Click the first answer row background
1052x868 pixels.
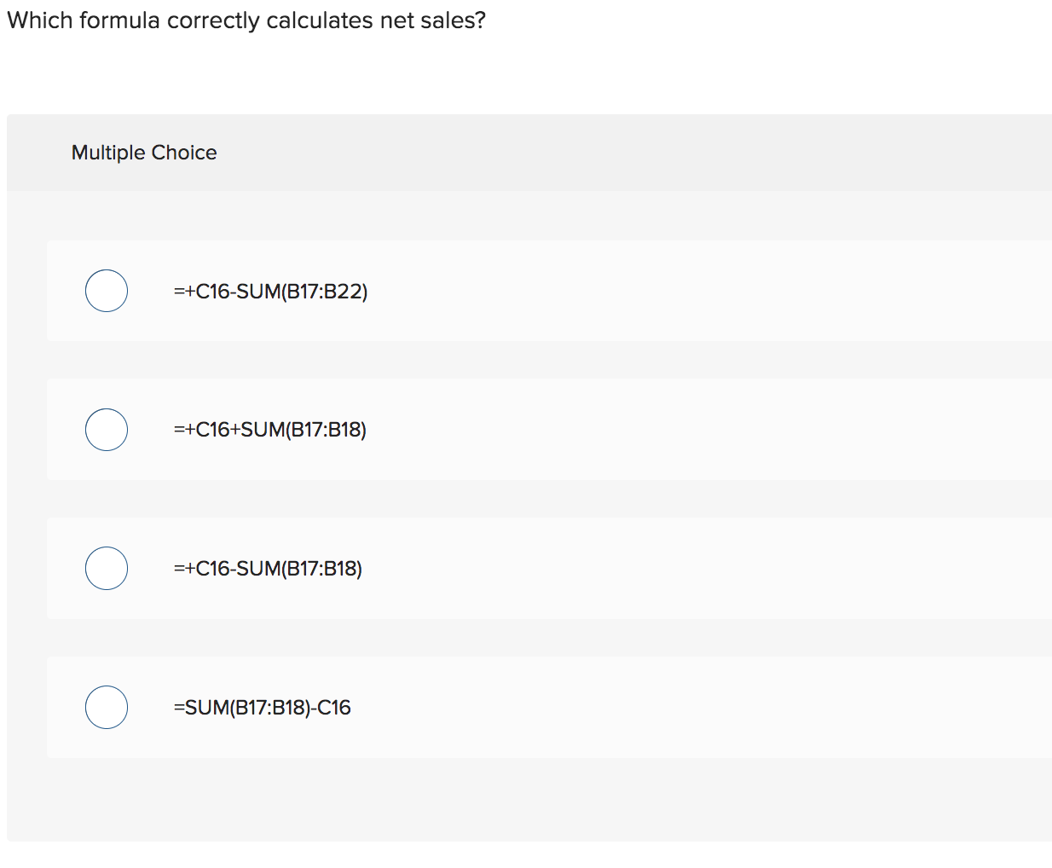597,290
